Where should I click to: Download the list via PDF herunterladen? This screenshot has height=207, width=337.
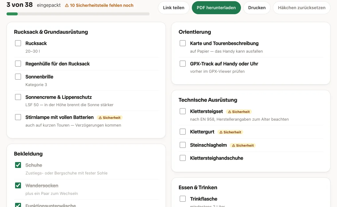[216, 8]
